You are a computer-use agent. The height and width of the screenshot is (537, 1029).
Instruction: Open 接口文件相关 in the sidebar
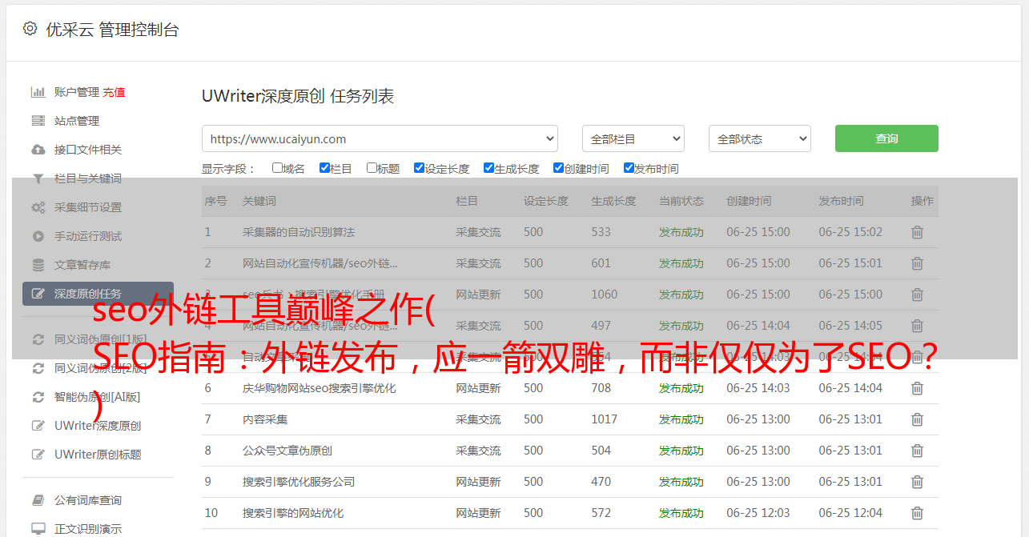[x=88, y=150]
